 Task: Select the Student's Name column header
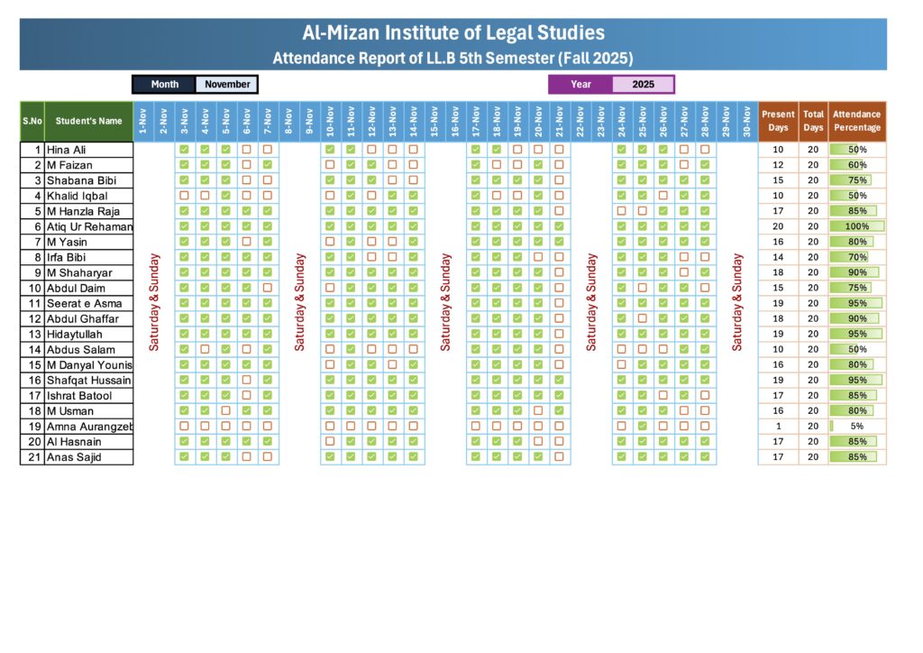[88, 121]
